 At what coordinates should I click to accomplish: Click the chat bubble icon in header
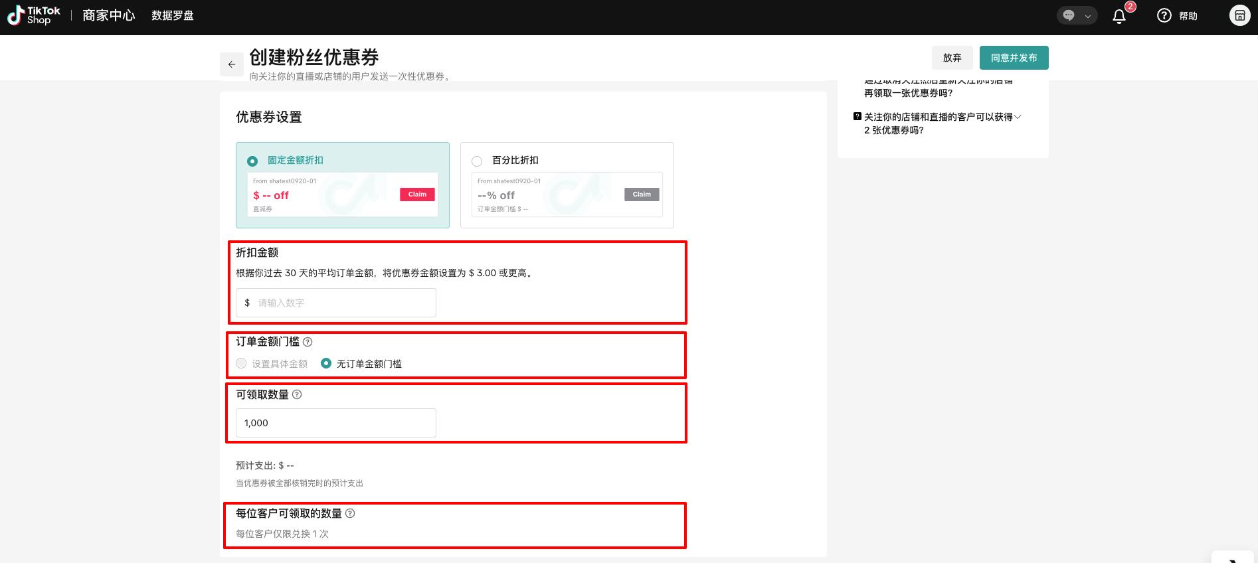tap(1069, 16)
